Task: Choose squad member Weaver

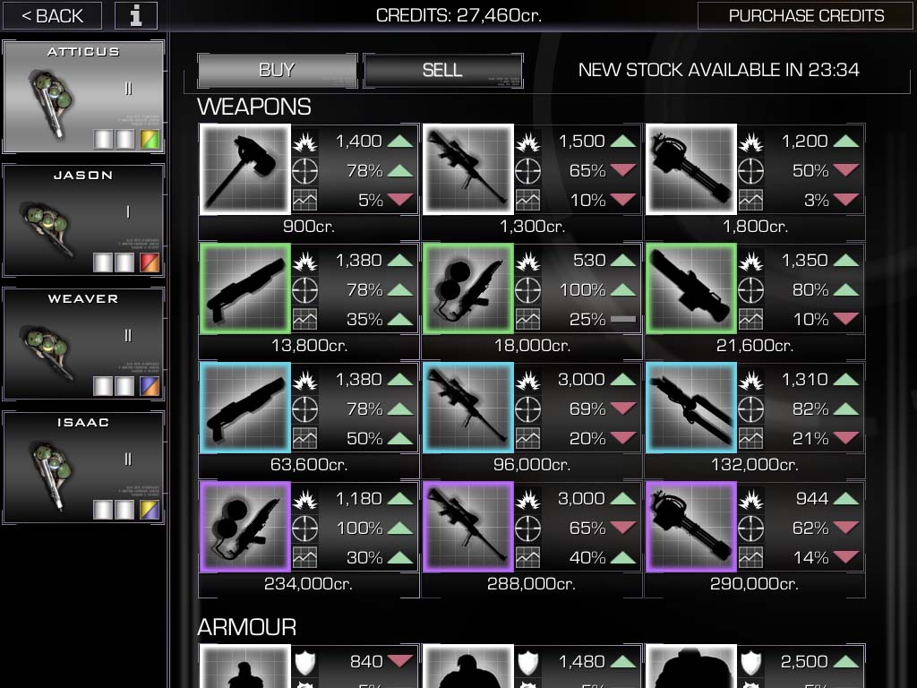Action: click(x=83, y=344)
